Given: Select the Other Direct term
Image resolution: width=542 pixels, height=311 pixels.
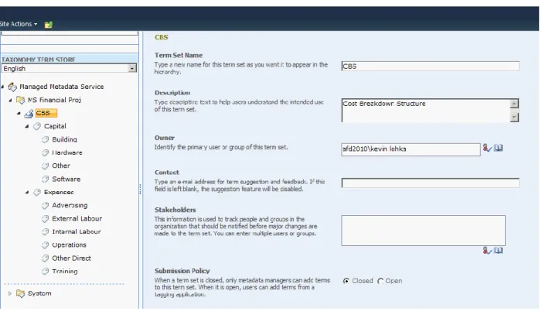Looking at the screenshot, I should pyautogui.click(x=72, y=258).
